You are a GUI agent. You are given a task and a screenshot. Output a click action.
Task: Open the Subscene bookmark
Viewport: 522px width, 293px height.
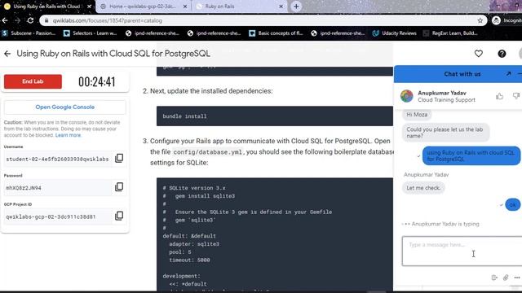pos(29,33)
